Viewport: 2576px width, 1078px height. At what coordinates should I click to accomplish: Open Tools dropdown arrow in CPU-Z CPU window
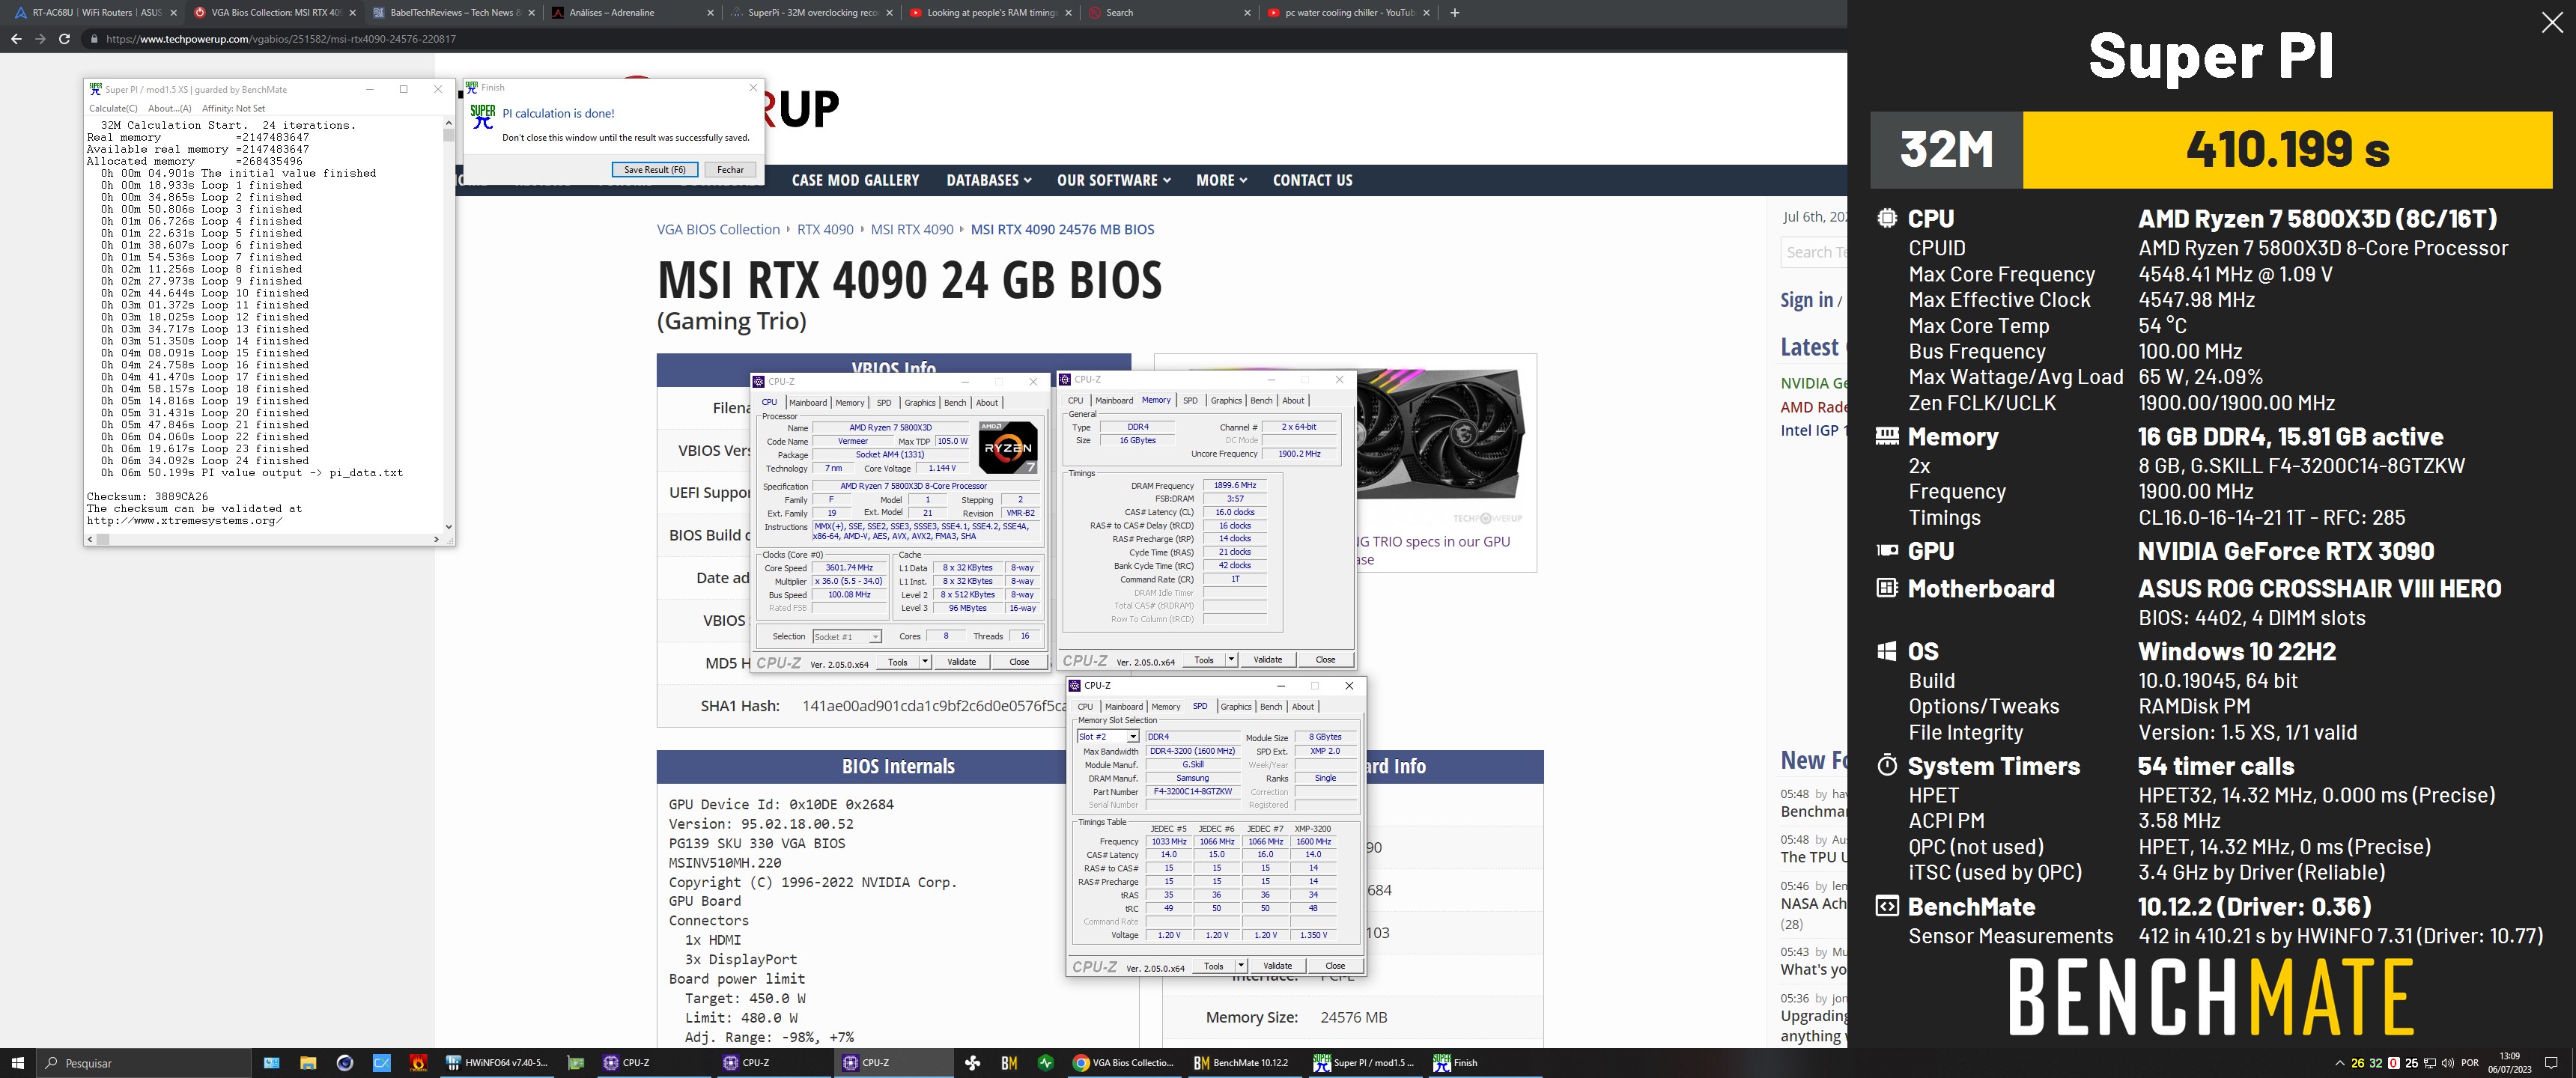925,662
